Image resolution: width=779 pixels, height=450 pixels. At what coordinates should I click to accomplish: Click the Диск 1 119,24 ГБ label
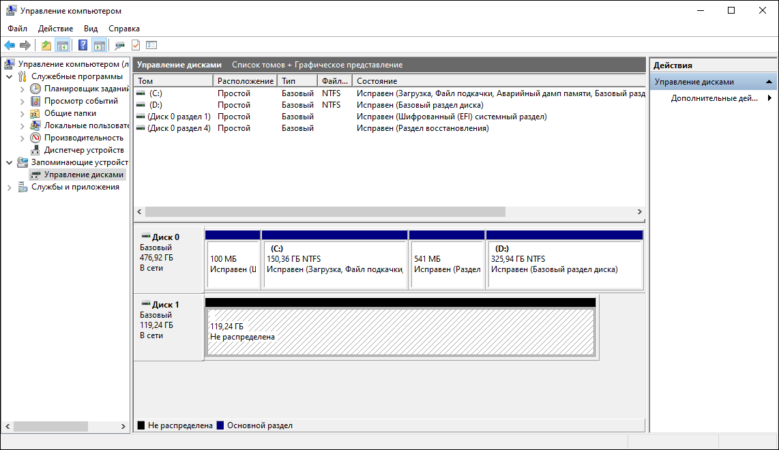[x=168, y=327]
